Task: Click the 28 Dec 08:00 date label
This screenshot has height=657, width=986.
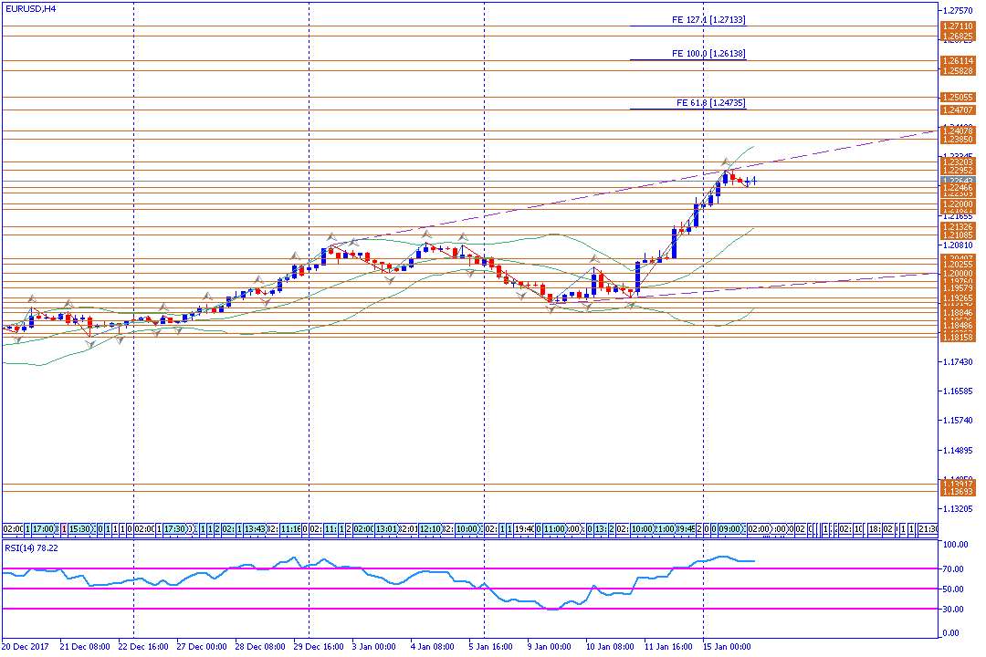Action: point(260,646)
